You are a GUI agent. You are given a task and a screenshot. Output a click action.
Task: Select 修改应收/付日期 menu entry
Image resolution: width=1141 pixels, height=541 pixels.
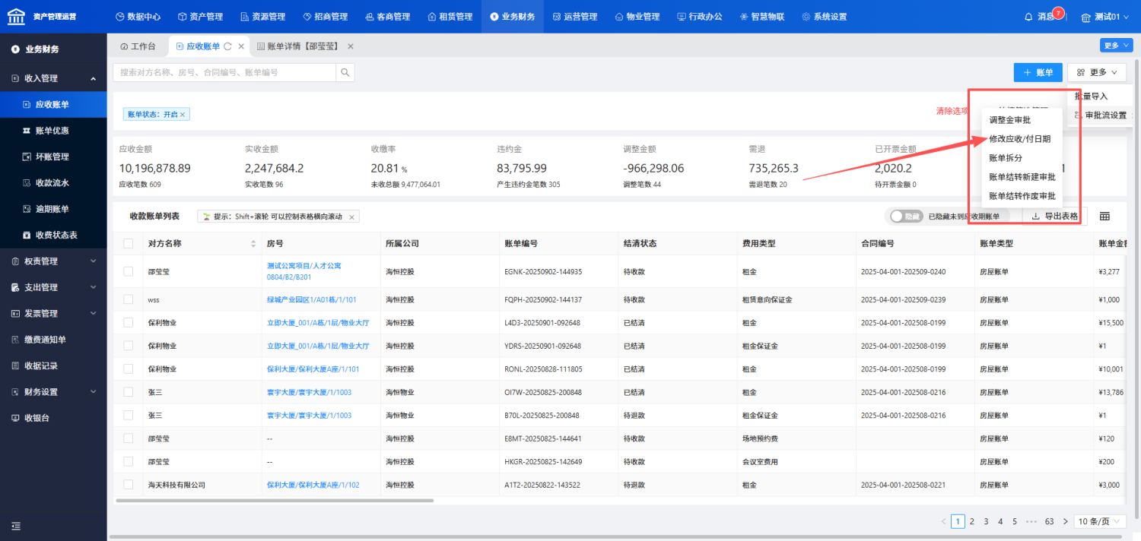click(x=1020, y=139)
